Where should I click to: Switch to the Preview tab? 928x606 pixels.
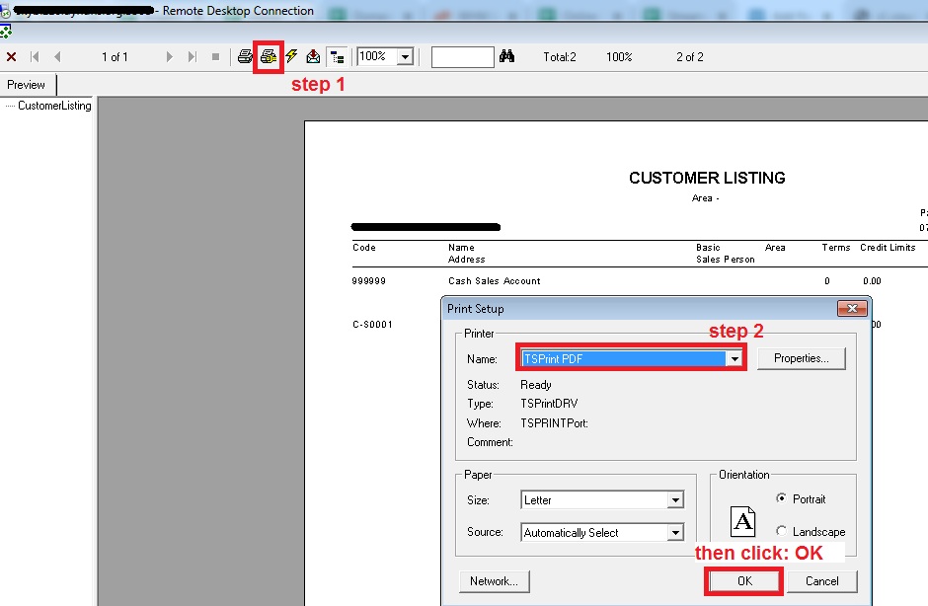tap(27, 85)
